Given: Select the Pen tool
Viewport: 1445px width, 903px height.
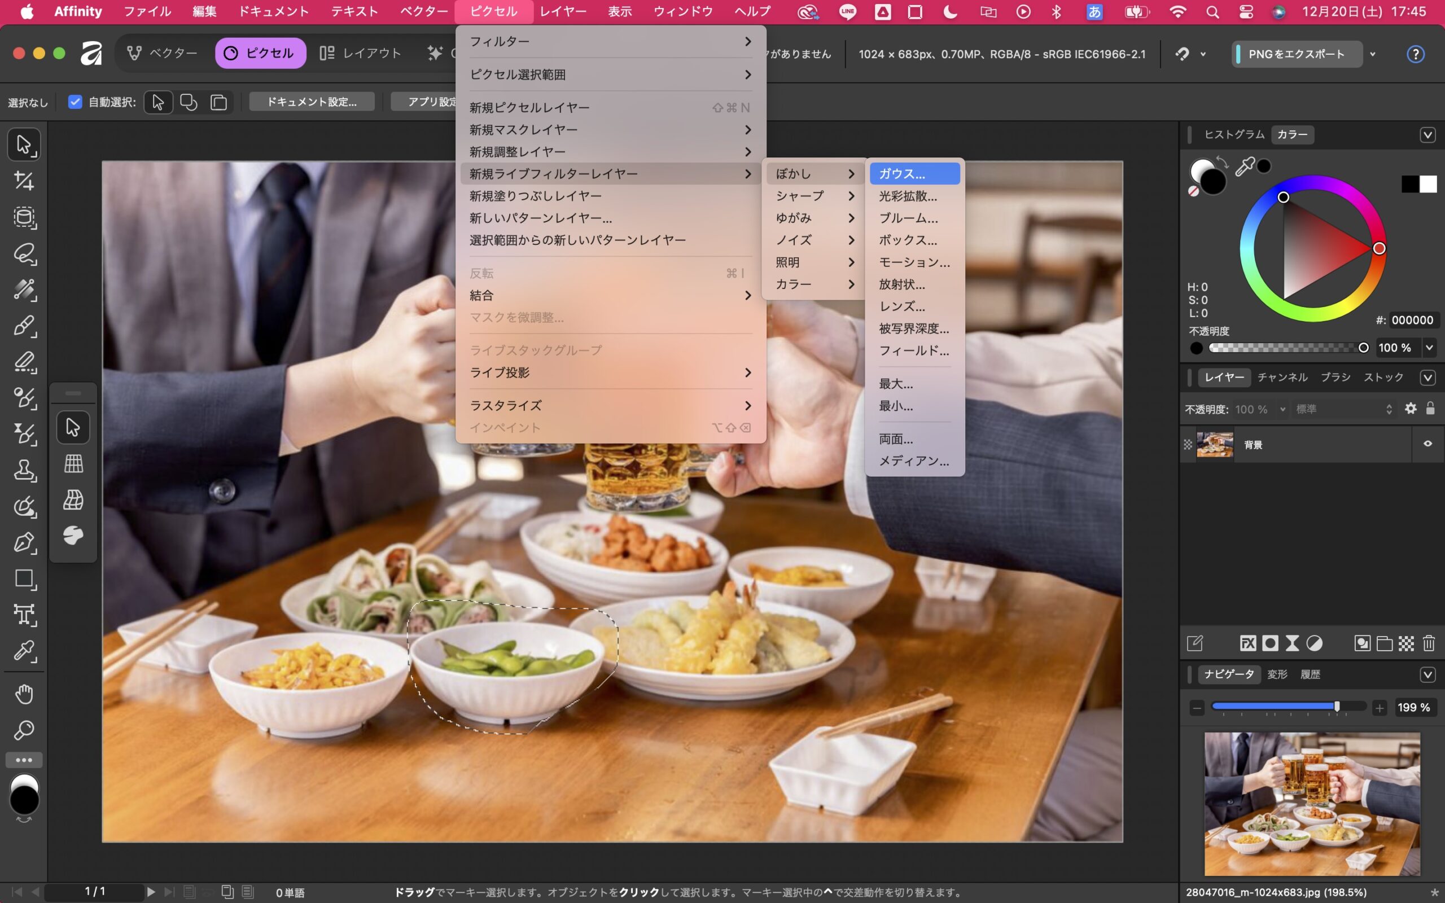Looking at the screenshot, I should pos(24,542).
